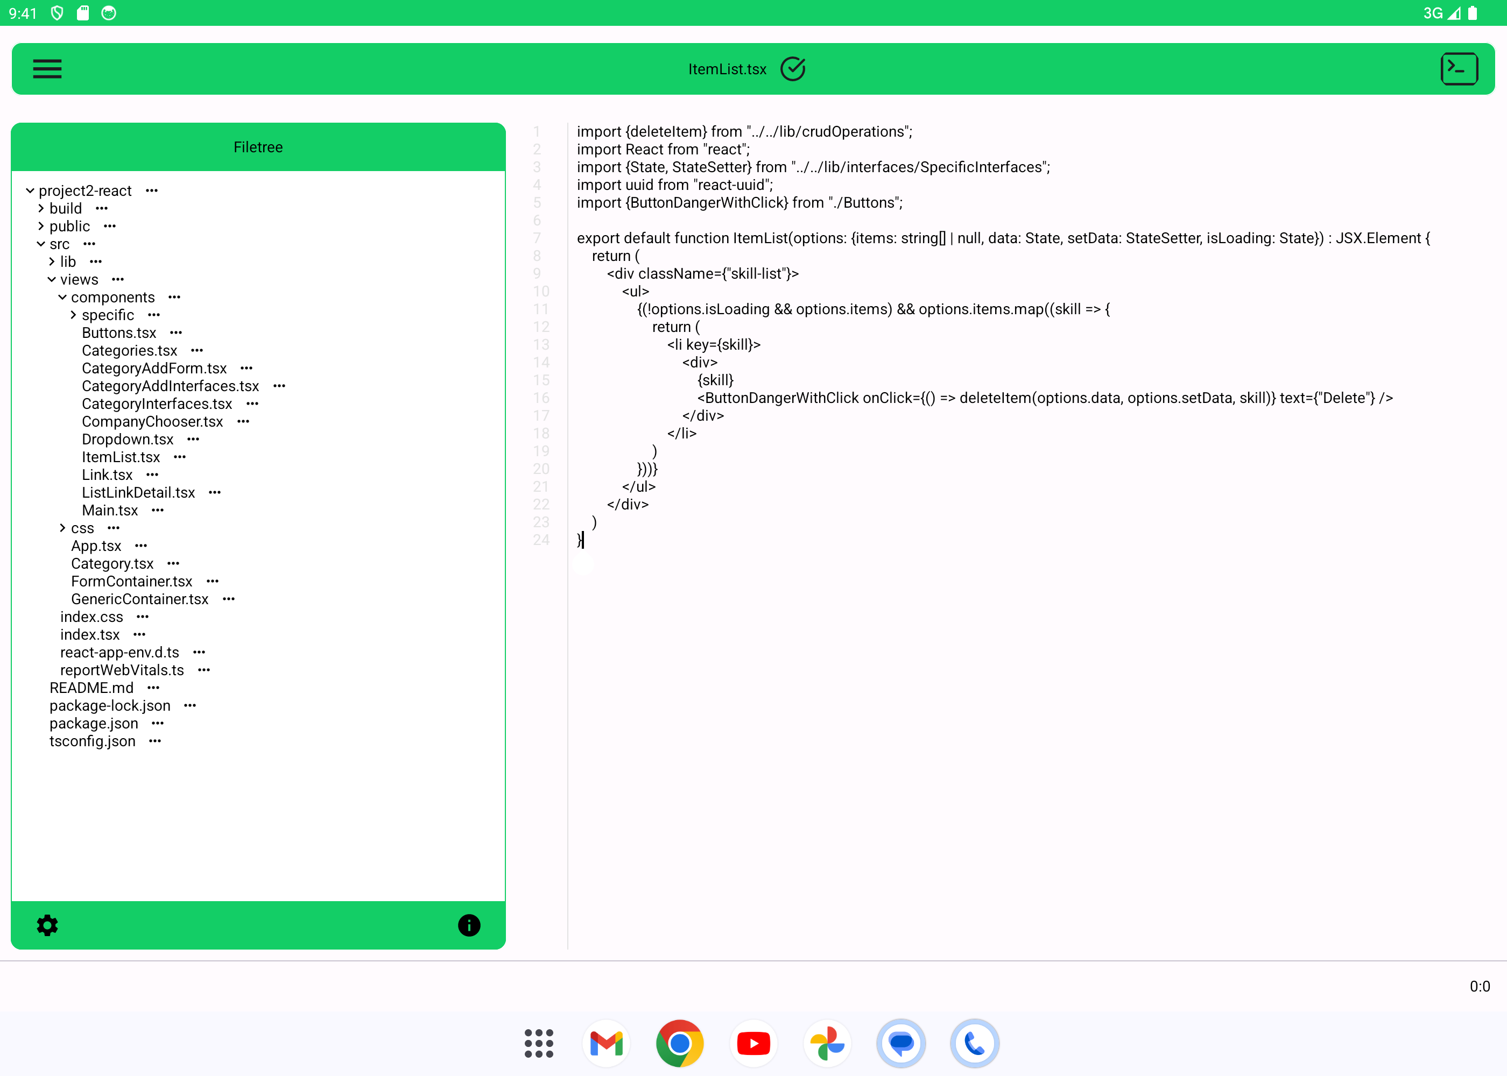This screenshot has height=1076, width=1507.
Task: Open the more options dots for src folder
Action: click(89, 244)
